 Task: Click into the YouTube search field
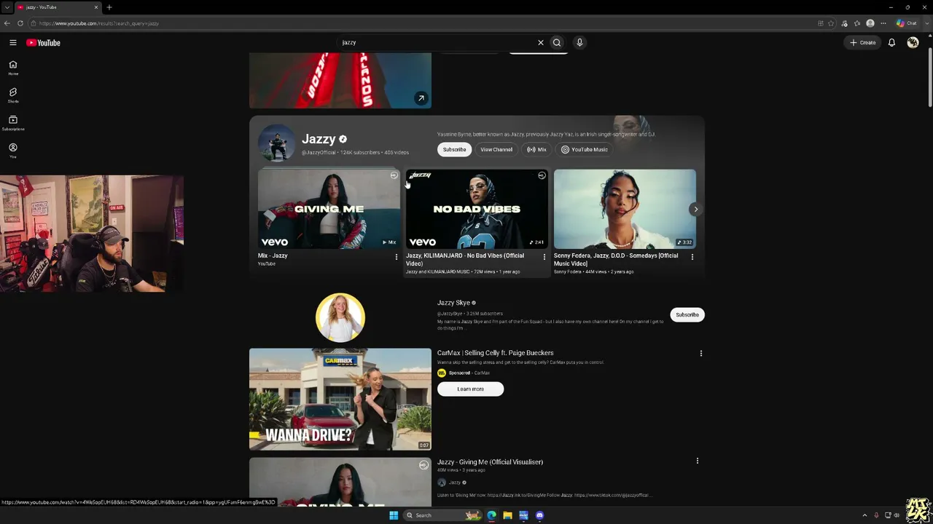point(437,43)
